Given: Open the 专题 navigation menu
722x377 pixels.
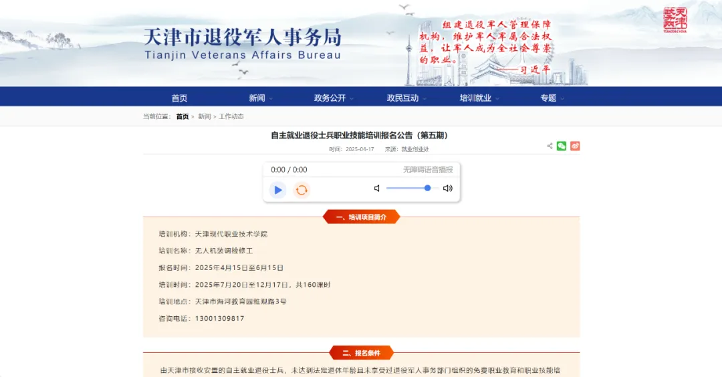Looking at the screenshot, I should point(552,98).
